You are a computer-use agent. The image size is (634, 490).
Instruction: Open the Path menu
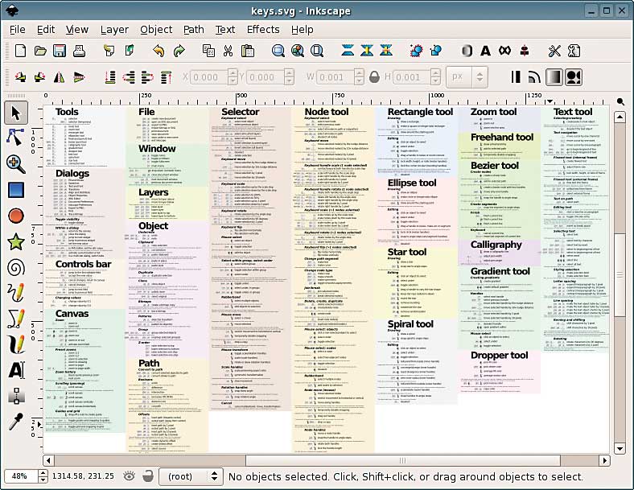[x=194, y=30]
